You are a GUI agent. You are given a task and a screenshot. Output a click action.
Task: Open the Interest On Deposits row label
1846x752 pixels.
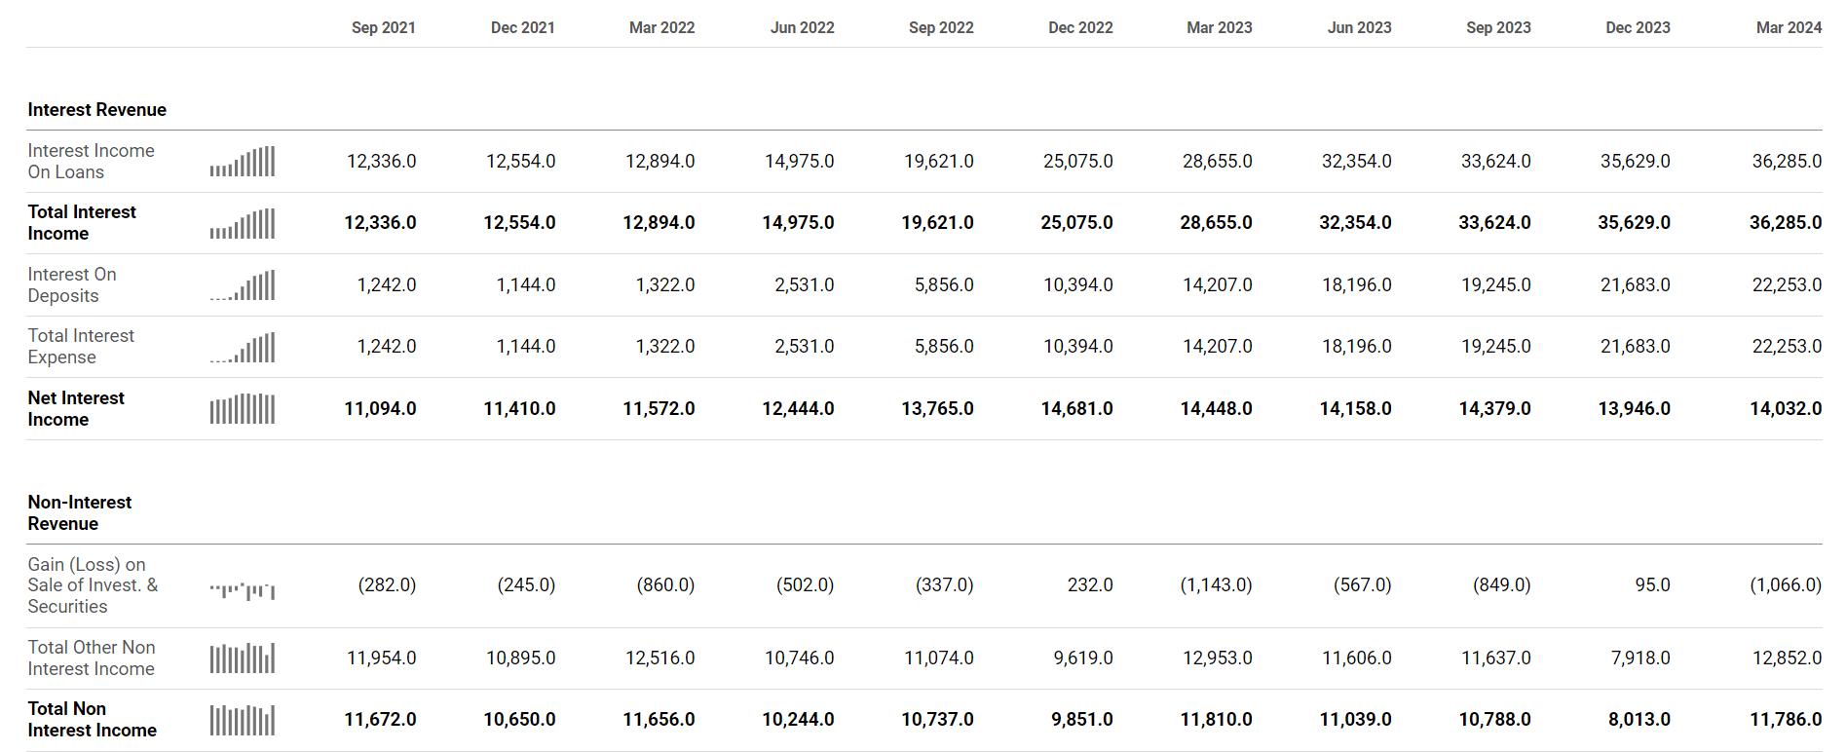(71, 285)
